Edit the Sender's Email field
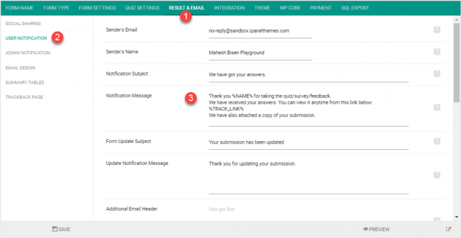The image size is (461, 238). pyautogui.click(x=260, y=31)
